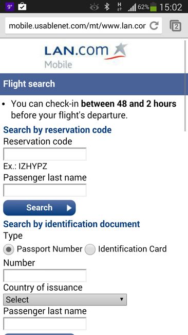
Task: Tap the LAN.com Mobile logo
Action: (x=86, y=56)
